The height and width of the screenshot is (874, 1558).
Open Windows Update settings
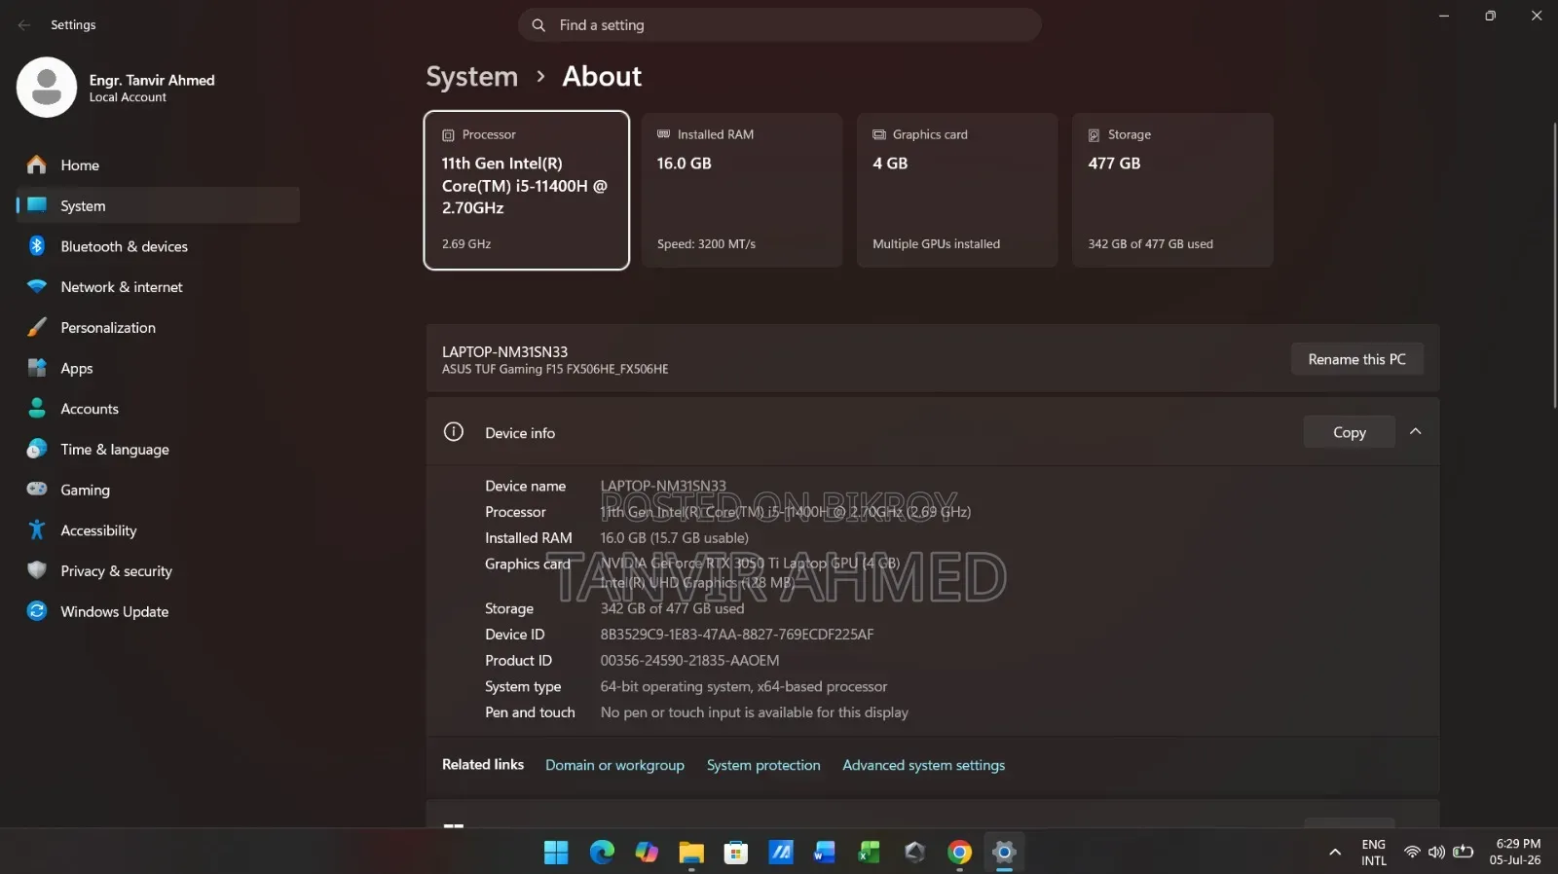click(159, 611)
